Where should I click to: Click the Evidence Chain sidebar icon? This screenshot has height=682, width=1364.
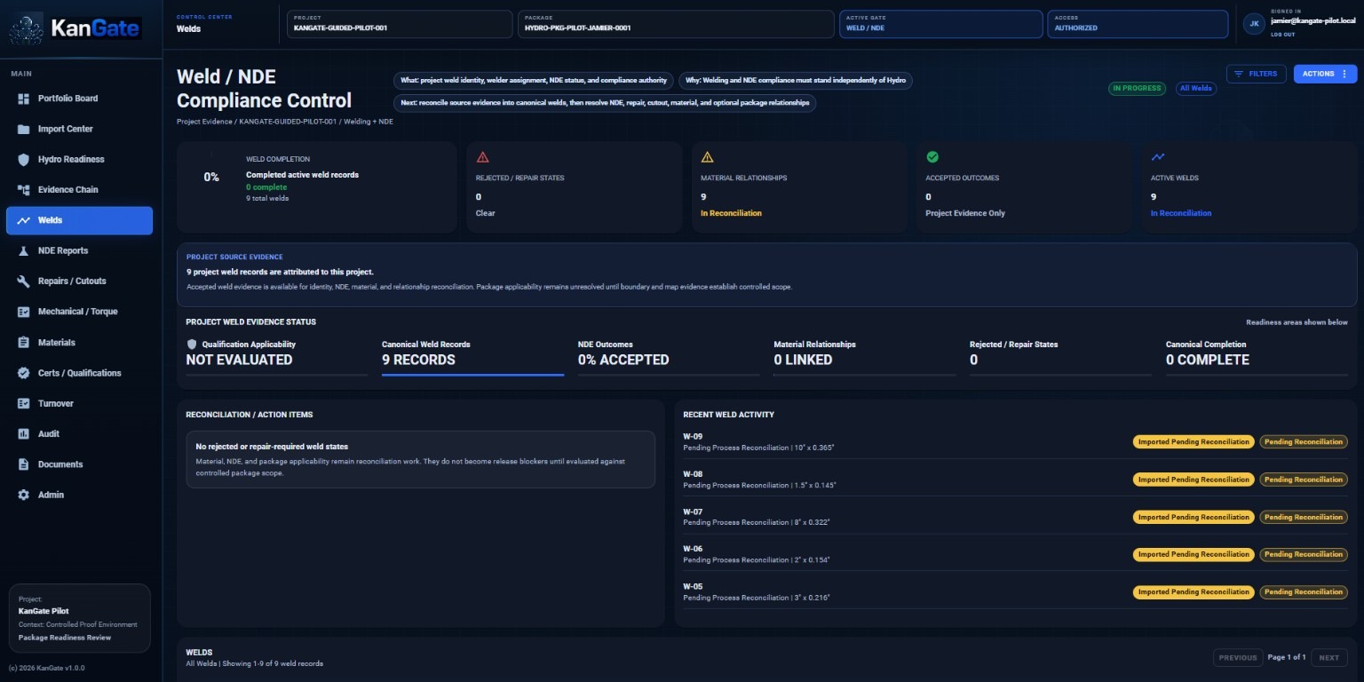point(24,190)
